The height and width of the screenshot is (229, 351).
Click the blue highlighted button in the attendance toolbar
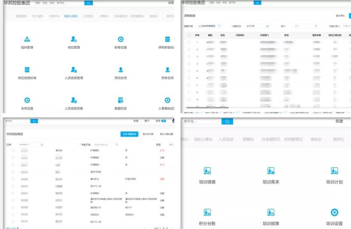129,134
